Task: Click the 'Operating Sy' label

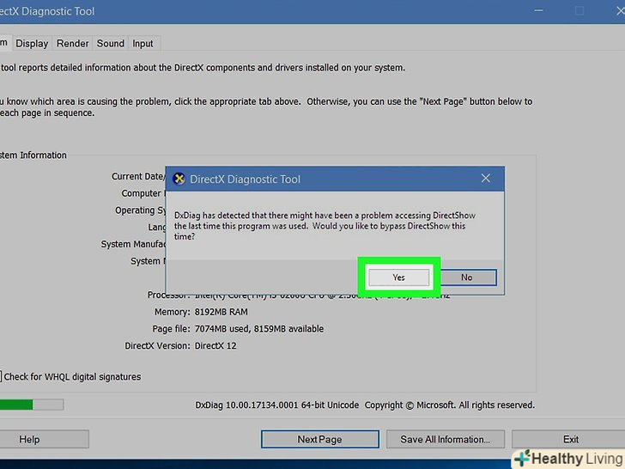Action: (x=140, y=210)
